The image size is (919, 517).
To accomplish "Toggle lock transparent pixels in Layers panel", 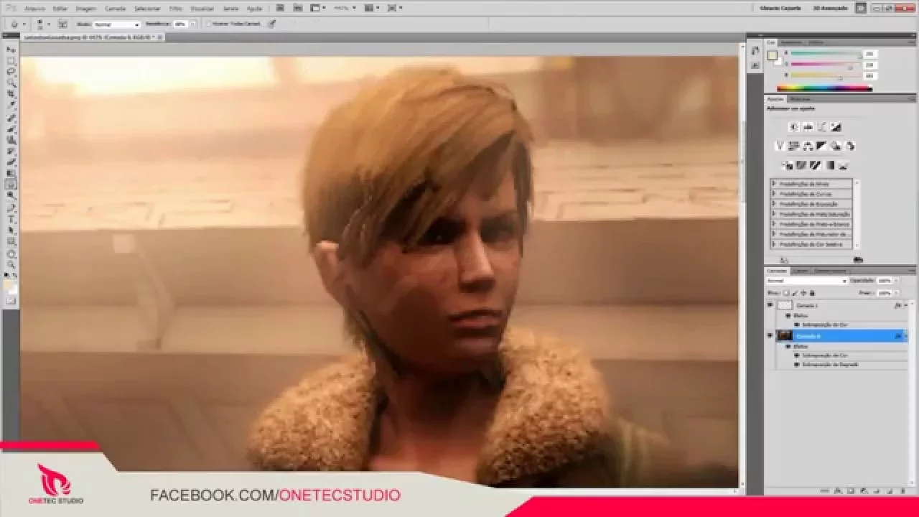I will pyautogui.click(x=786, y=293).
